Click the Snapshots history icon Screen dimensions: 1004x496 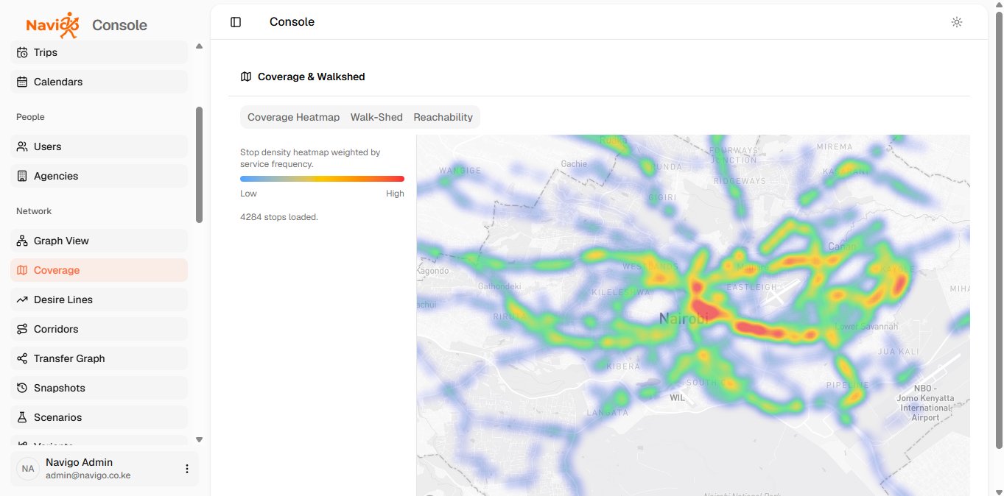[22, 388]
